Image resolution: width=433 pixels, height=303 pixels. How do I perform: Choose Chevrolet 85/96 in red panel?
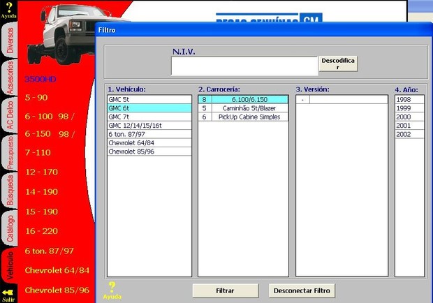coord(57,290)
